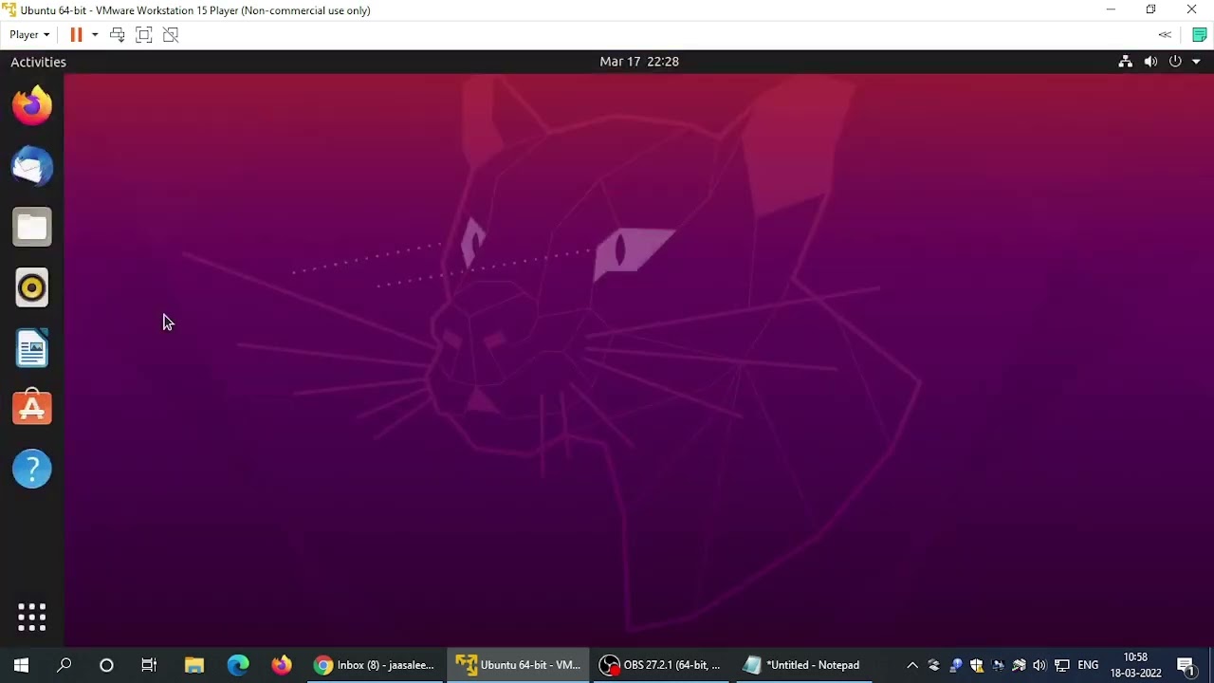Select the Ubuntu 64-bit VMware taskbar button
The height and width of the screenshot is (683, 1214).
tap(518, 665)
